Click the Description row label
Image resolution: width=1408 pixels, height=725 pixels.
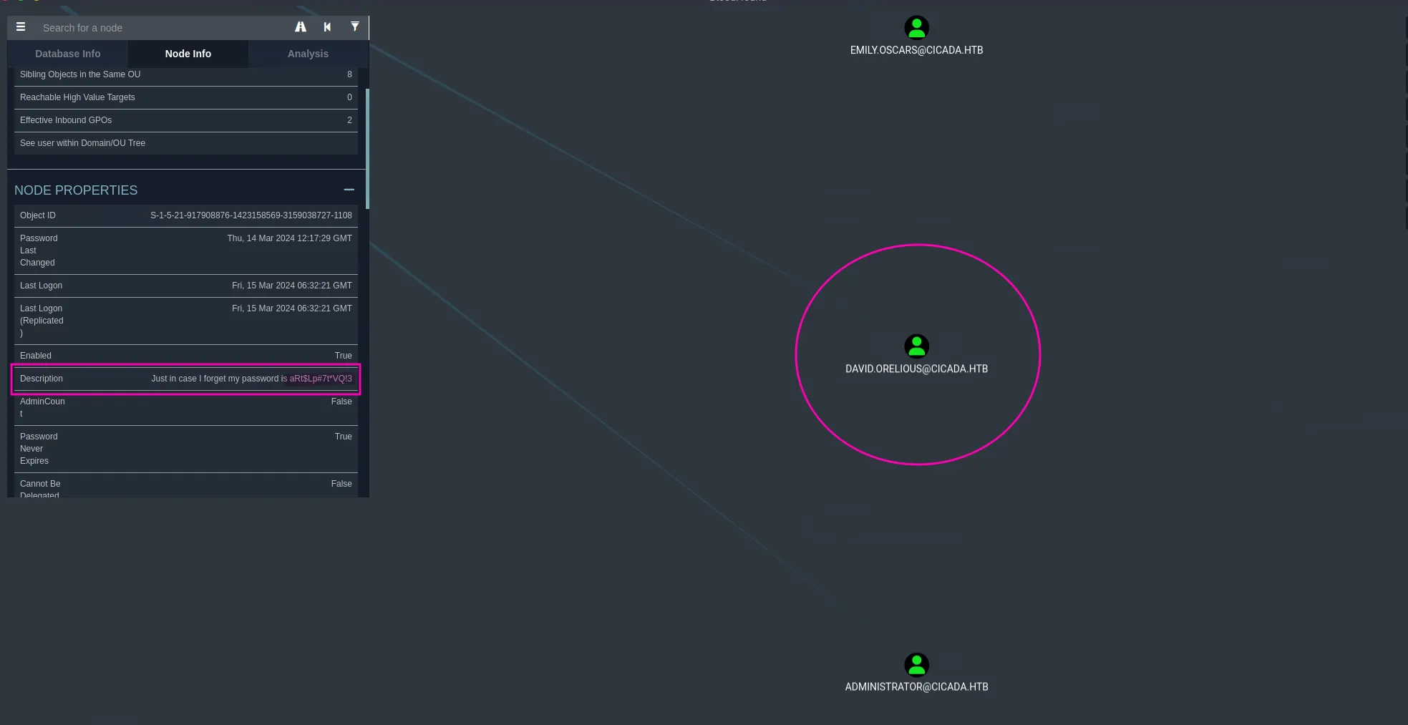41,379
